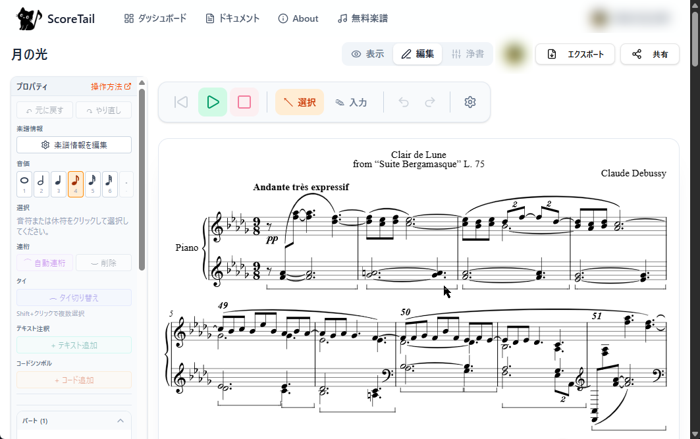700x439 pixels.
Task: Click the タイ切り替え button
Action: [x=74, y=297]
